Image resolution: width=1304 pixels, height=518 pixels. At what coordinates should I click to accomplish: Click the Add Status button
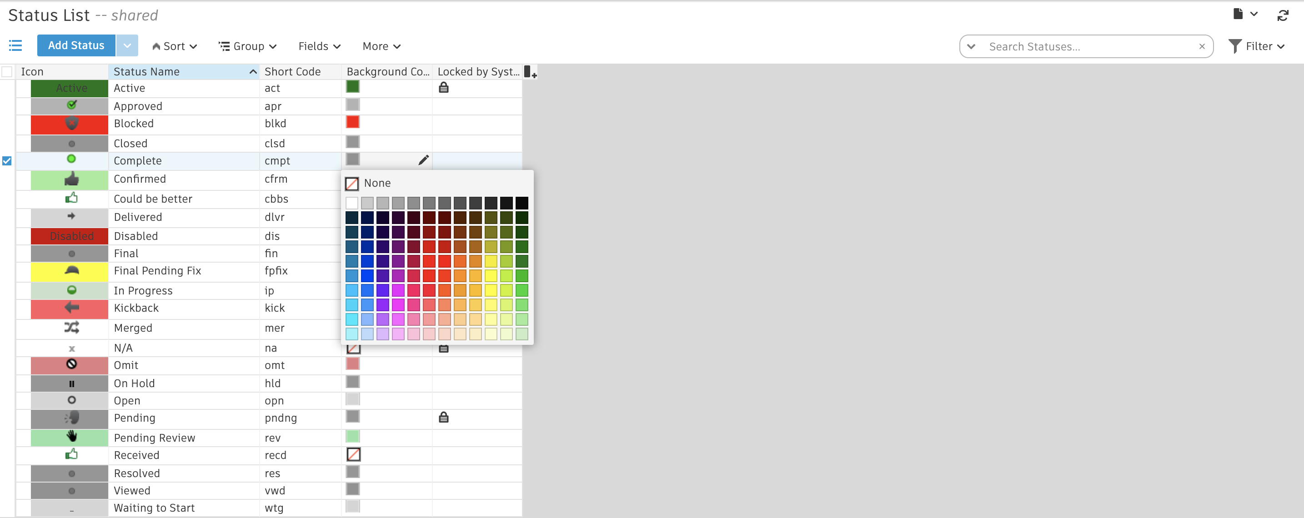[76, 45]
